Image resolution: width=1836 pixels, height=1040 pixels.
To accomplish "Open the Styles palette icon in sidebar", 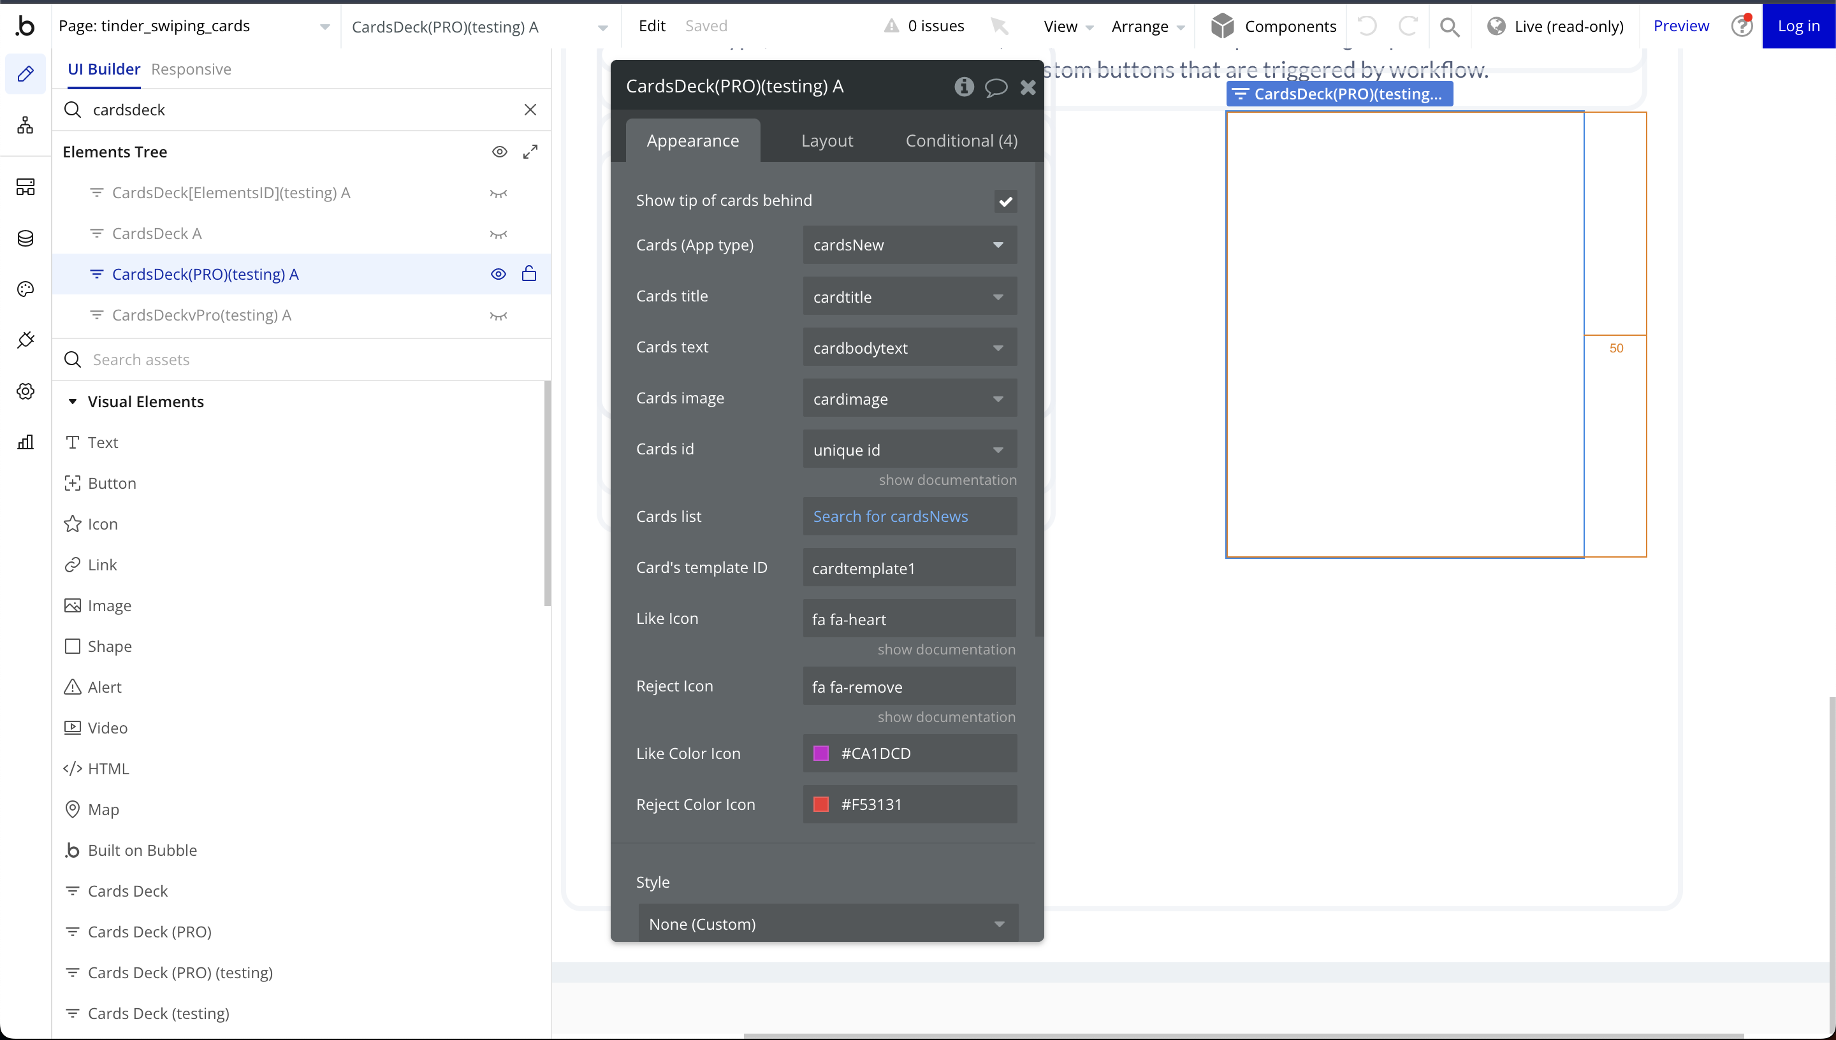I will 25,289.
